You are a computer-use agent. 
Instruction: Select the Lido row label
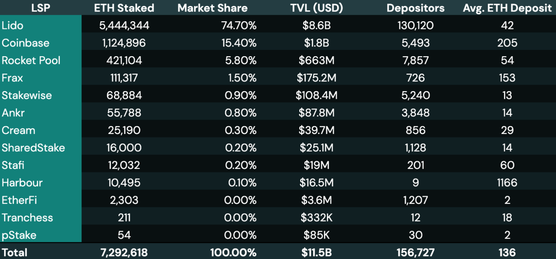[13, 25]
